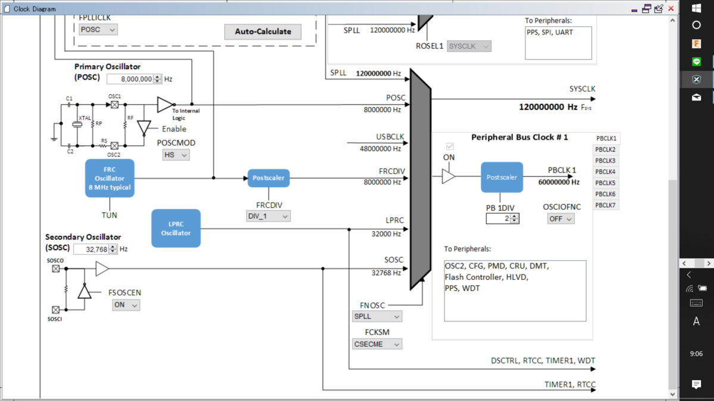This screenshot has height=401, width=714.
Task: Switch to the PBCLK5 tab
Action: pos(606,183)
